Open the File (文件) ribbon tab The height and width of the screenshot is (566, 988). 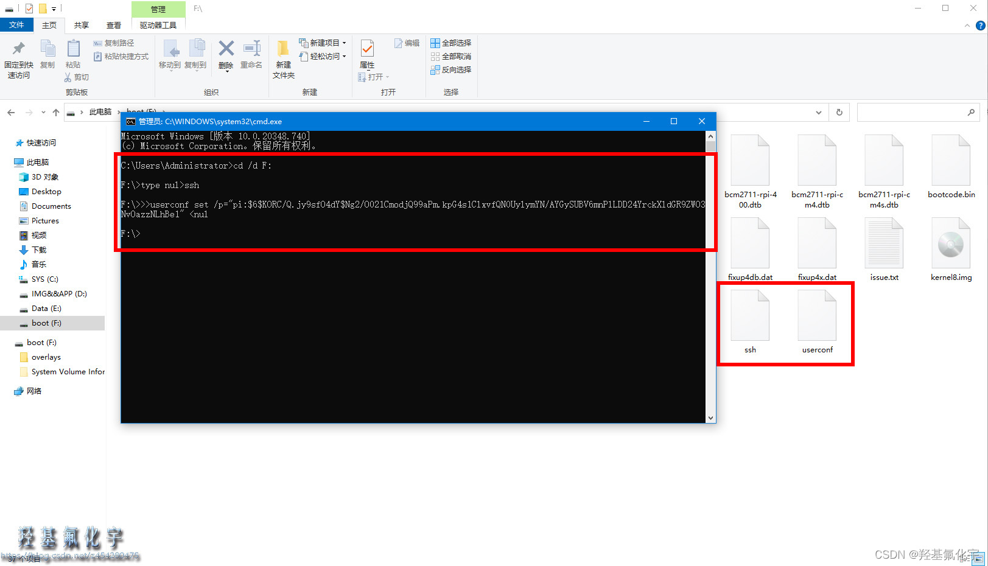[16, 25]
